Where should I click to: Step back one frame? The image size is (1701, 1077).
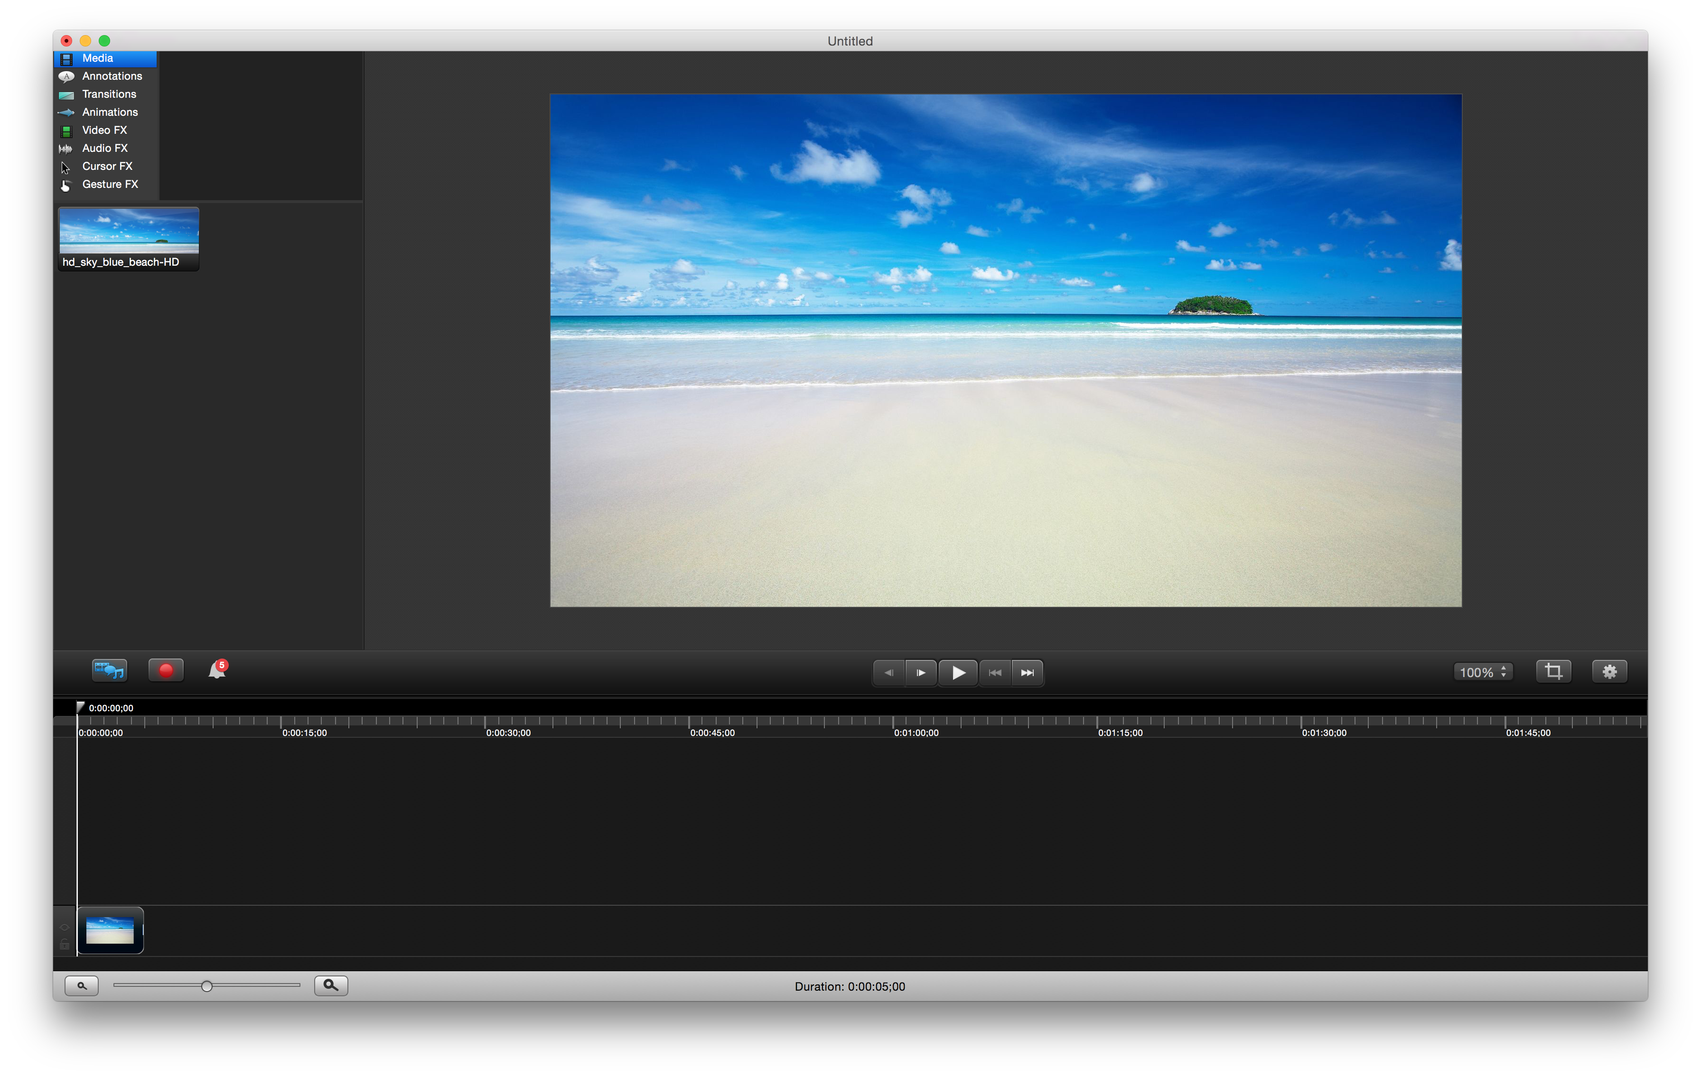(x=888, y=672)
